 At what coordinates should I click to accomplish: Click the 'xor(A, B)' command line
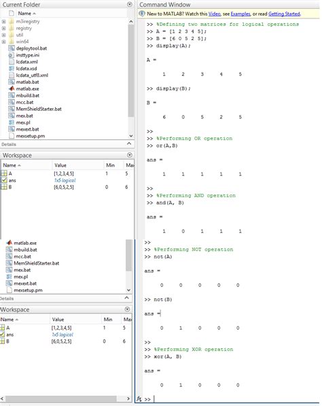pos(168,356)
